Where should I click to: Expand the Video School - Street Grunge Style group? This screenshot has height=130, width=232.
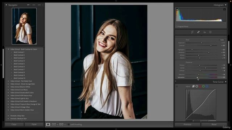coord(8,84)
